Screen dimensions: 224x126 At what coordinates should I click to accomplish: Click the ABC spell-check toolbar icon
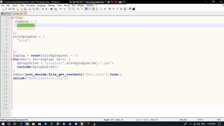pyautogui.click(x=130, y=9)
